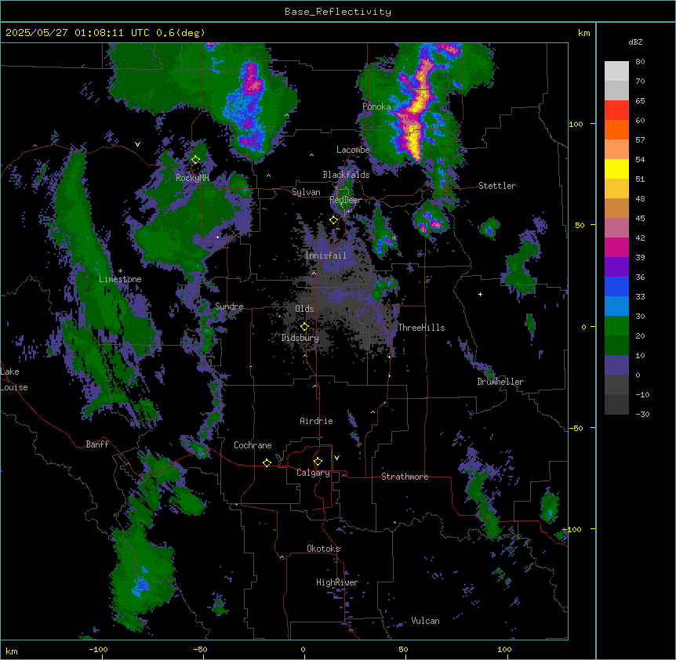The image size is (676, 660).
Task: Click the yellow diamond marker above RockyMH
Action: point(195,160)
